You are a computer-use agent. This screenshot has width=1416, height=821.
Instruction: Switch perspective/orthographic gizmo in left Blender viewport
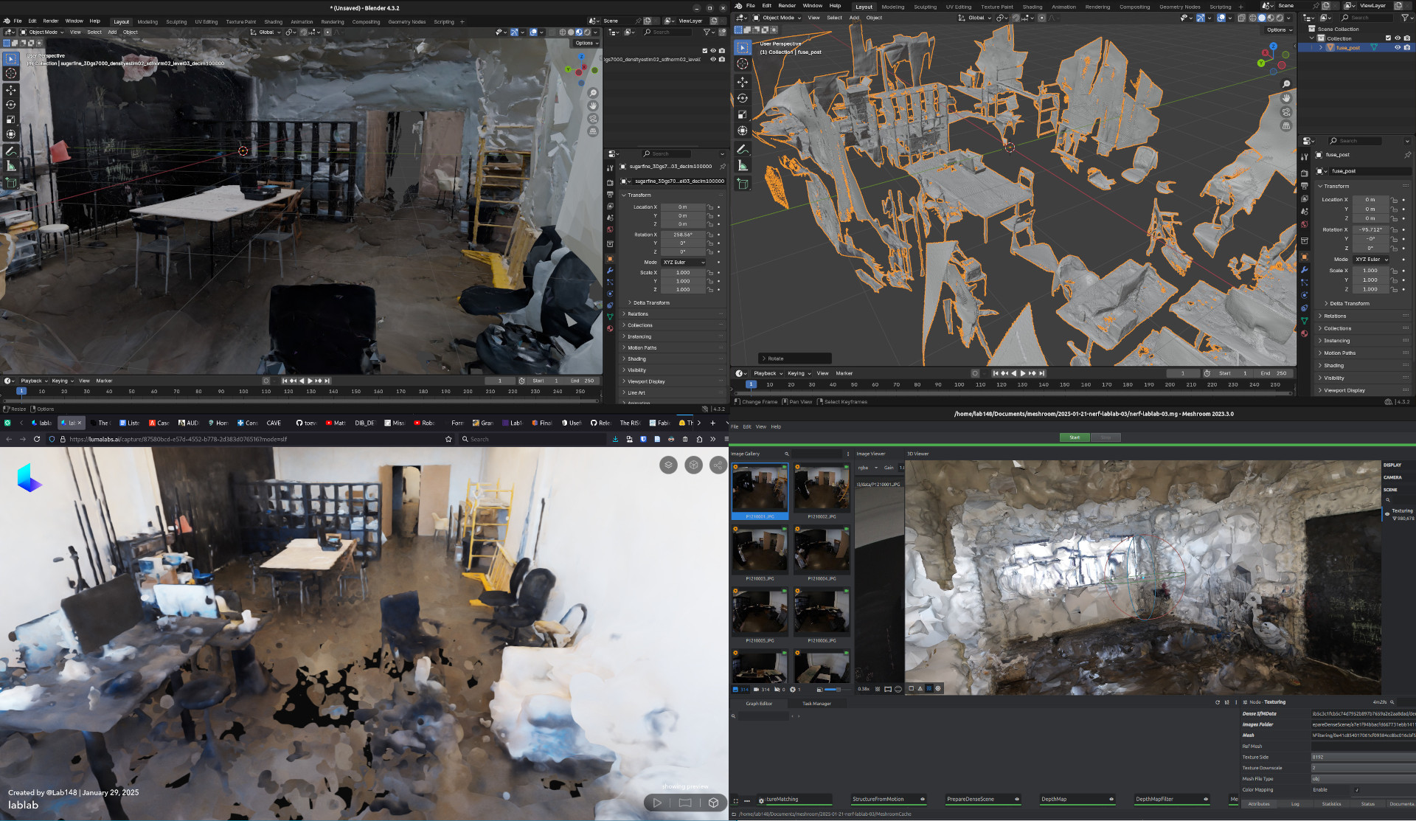coord(592,131)
